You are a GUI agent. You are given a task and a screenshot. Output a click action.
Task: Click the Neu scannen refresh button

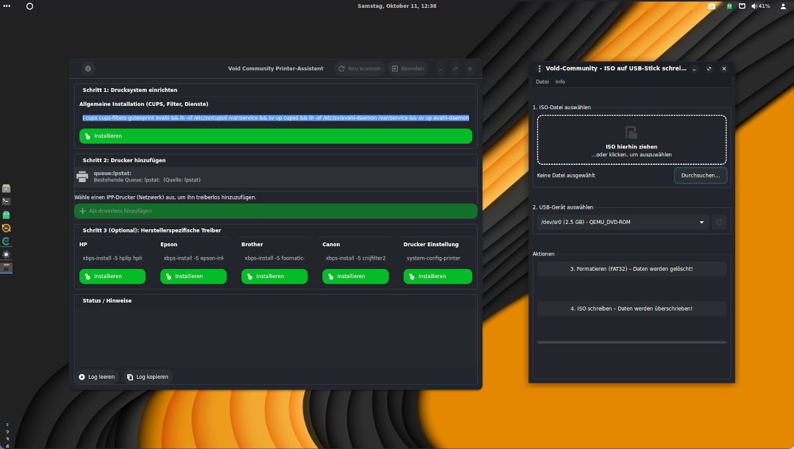tap(359, 68)
